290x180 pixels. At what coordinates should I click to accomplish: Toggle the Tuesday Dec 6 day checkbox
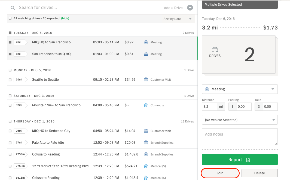coord(10,33)
